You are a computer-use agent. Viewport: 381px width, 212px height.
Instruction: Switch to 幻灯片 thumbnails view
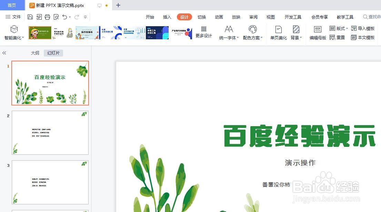coord(53,53)
